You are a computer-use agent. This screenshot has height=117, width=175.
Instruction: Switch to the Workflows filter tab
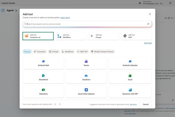(x=68, y=51)
